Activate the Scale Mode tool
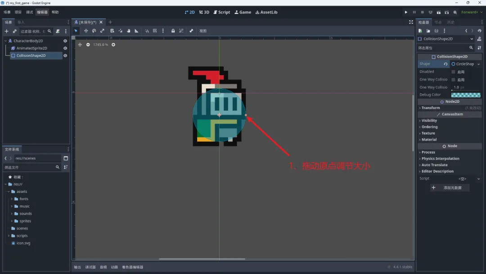486x274 pixels. (102, 31)
